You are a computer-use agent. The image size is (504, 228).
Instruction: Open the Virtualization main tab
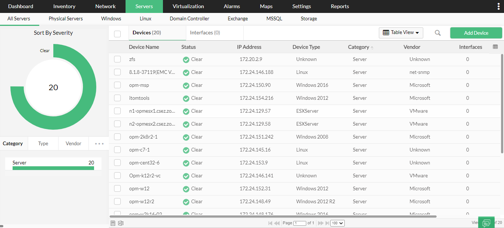click(x=188, y=6)
